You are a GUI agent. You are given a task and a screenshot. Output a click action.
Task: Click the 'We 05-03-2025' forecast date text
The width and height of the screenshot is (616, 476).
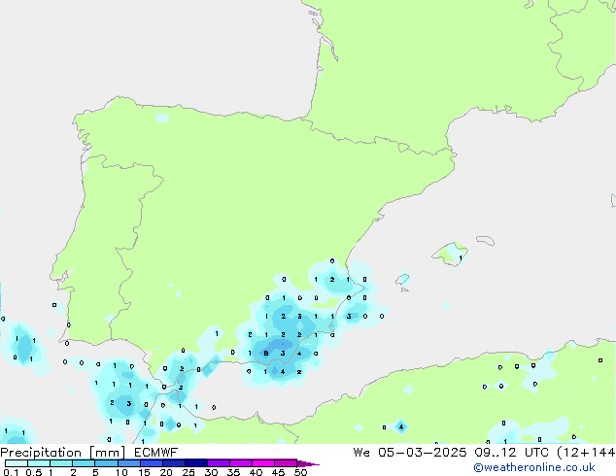tap(410, 453)
